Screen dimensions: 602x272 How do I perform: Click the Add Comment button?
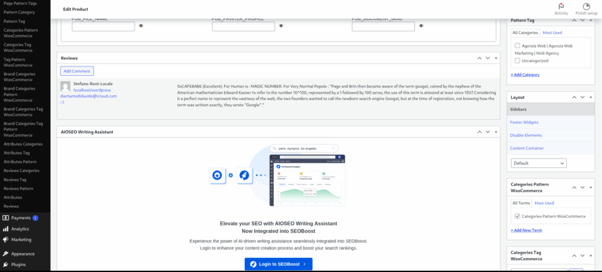[77, 71]
